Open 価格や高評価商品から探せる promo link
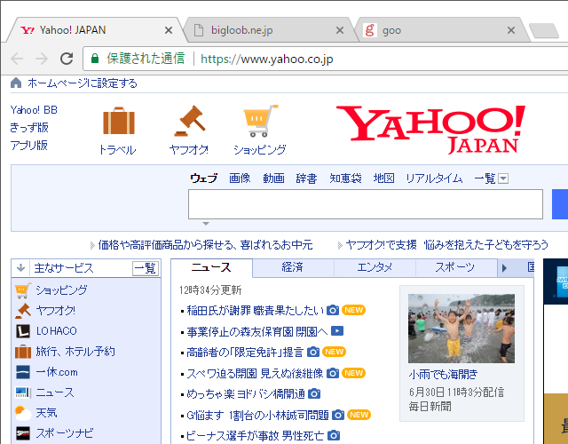The width and height of the screenshot is (568, 444). click(205, 245)
